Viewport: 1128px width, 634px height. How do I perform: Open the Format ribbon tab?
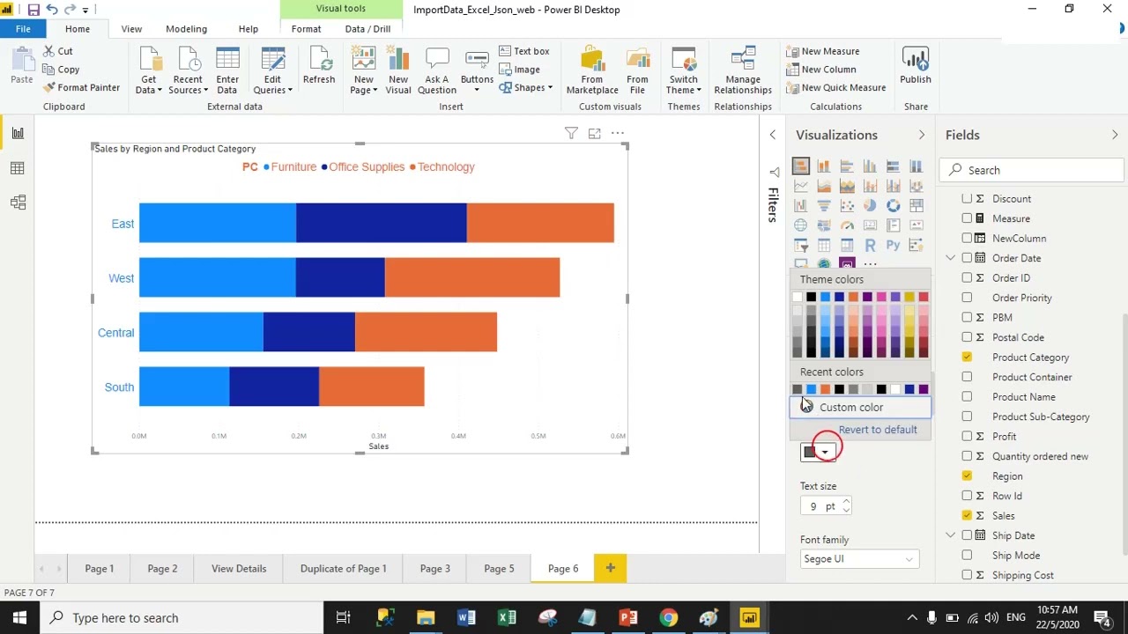(x=306, y=29)
